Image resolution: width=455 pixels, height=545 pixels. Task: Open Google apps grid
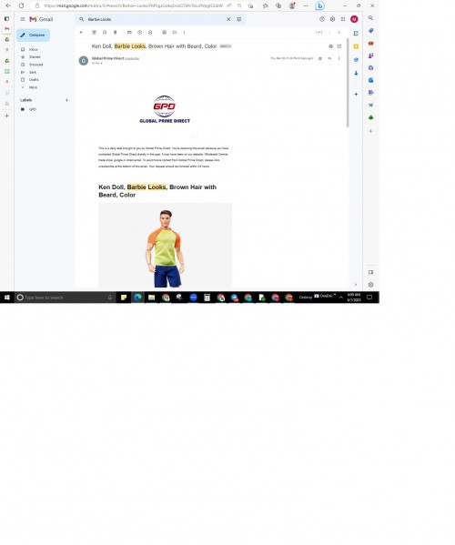pyautogui.click(x=343, y=19)
